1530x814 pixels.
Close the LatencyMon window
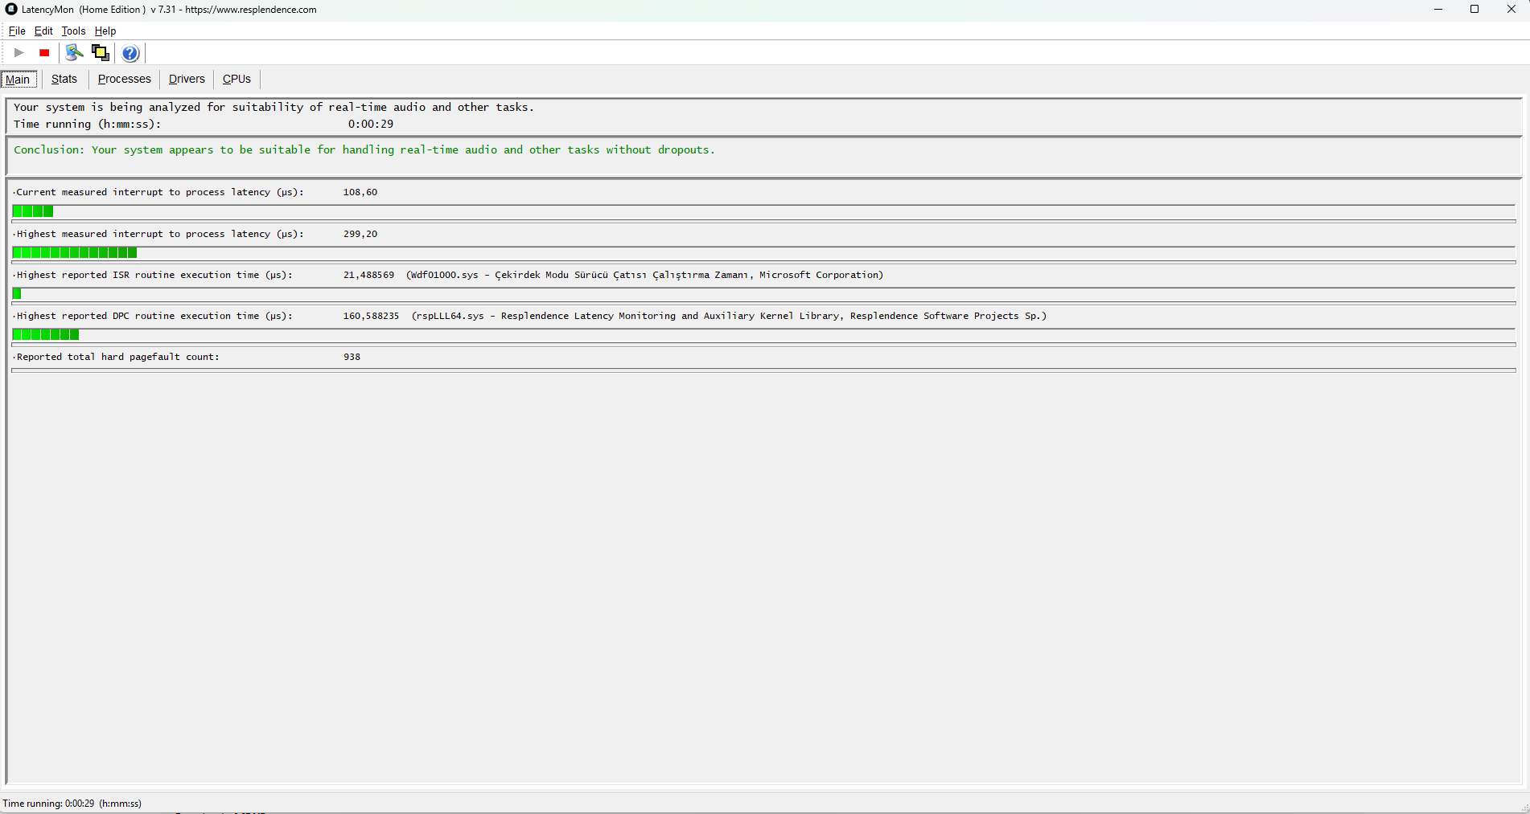click(x=1511, y=10)
